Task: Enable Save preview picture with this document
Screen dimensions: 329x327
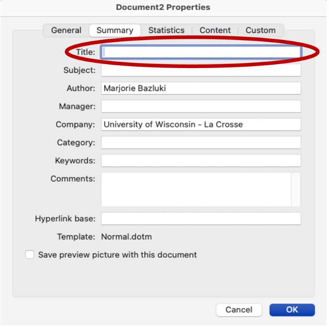Action: pyautogui.click(x=30, y=255)
